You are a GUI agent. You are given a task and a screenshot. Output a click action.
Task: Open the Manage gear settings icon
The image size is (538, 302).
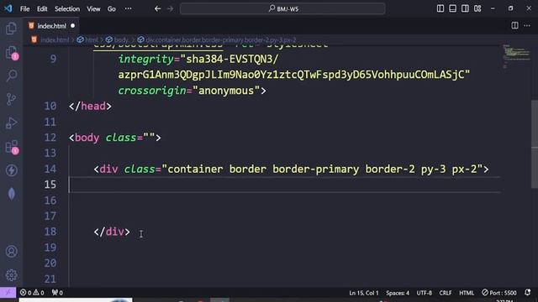pyautogui.click(x=11, y=275)
